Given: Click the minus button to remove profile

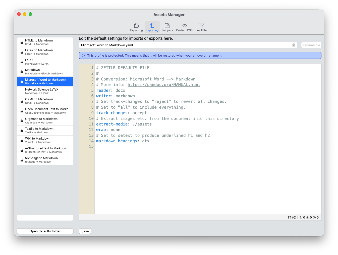Looking at the screenshot, I should click(x=24, y=218).
